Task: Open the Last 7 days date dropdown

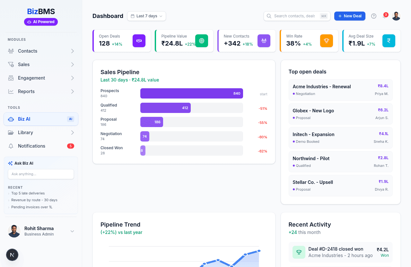Action: (146, 16)
